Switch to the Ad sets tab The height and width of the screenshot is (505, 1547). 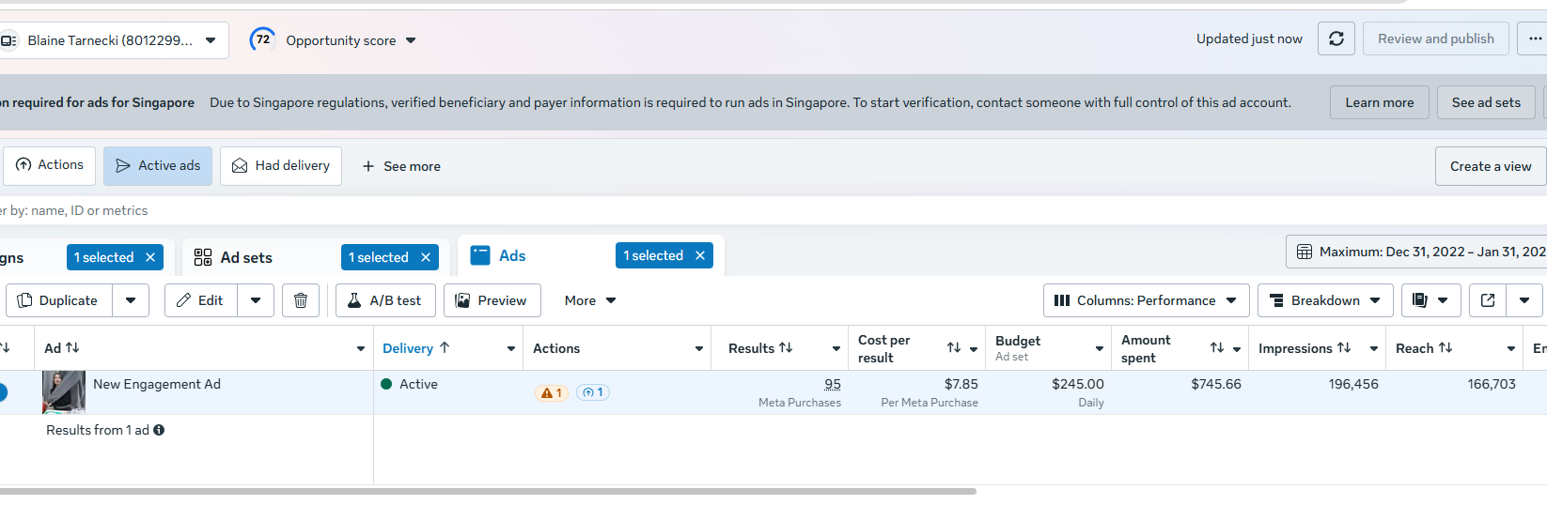click(246, 257)
